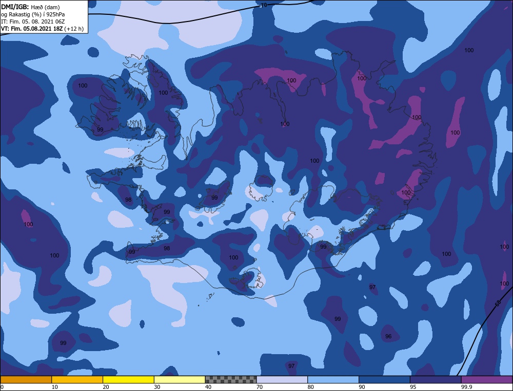The width and height of the screenshot is (513, 391).
Task: Click the "(+12 h)" forecast offset text
Action: point(74,29)
